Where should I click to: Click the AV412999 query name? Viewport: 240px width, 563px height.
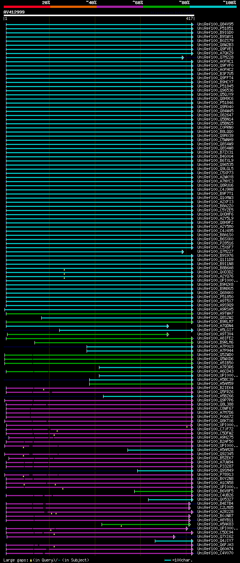point(14,12)
